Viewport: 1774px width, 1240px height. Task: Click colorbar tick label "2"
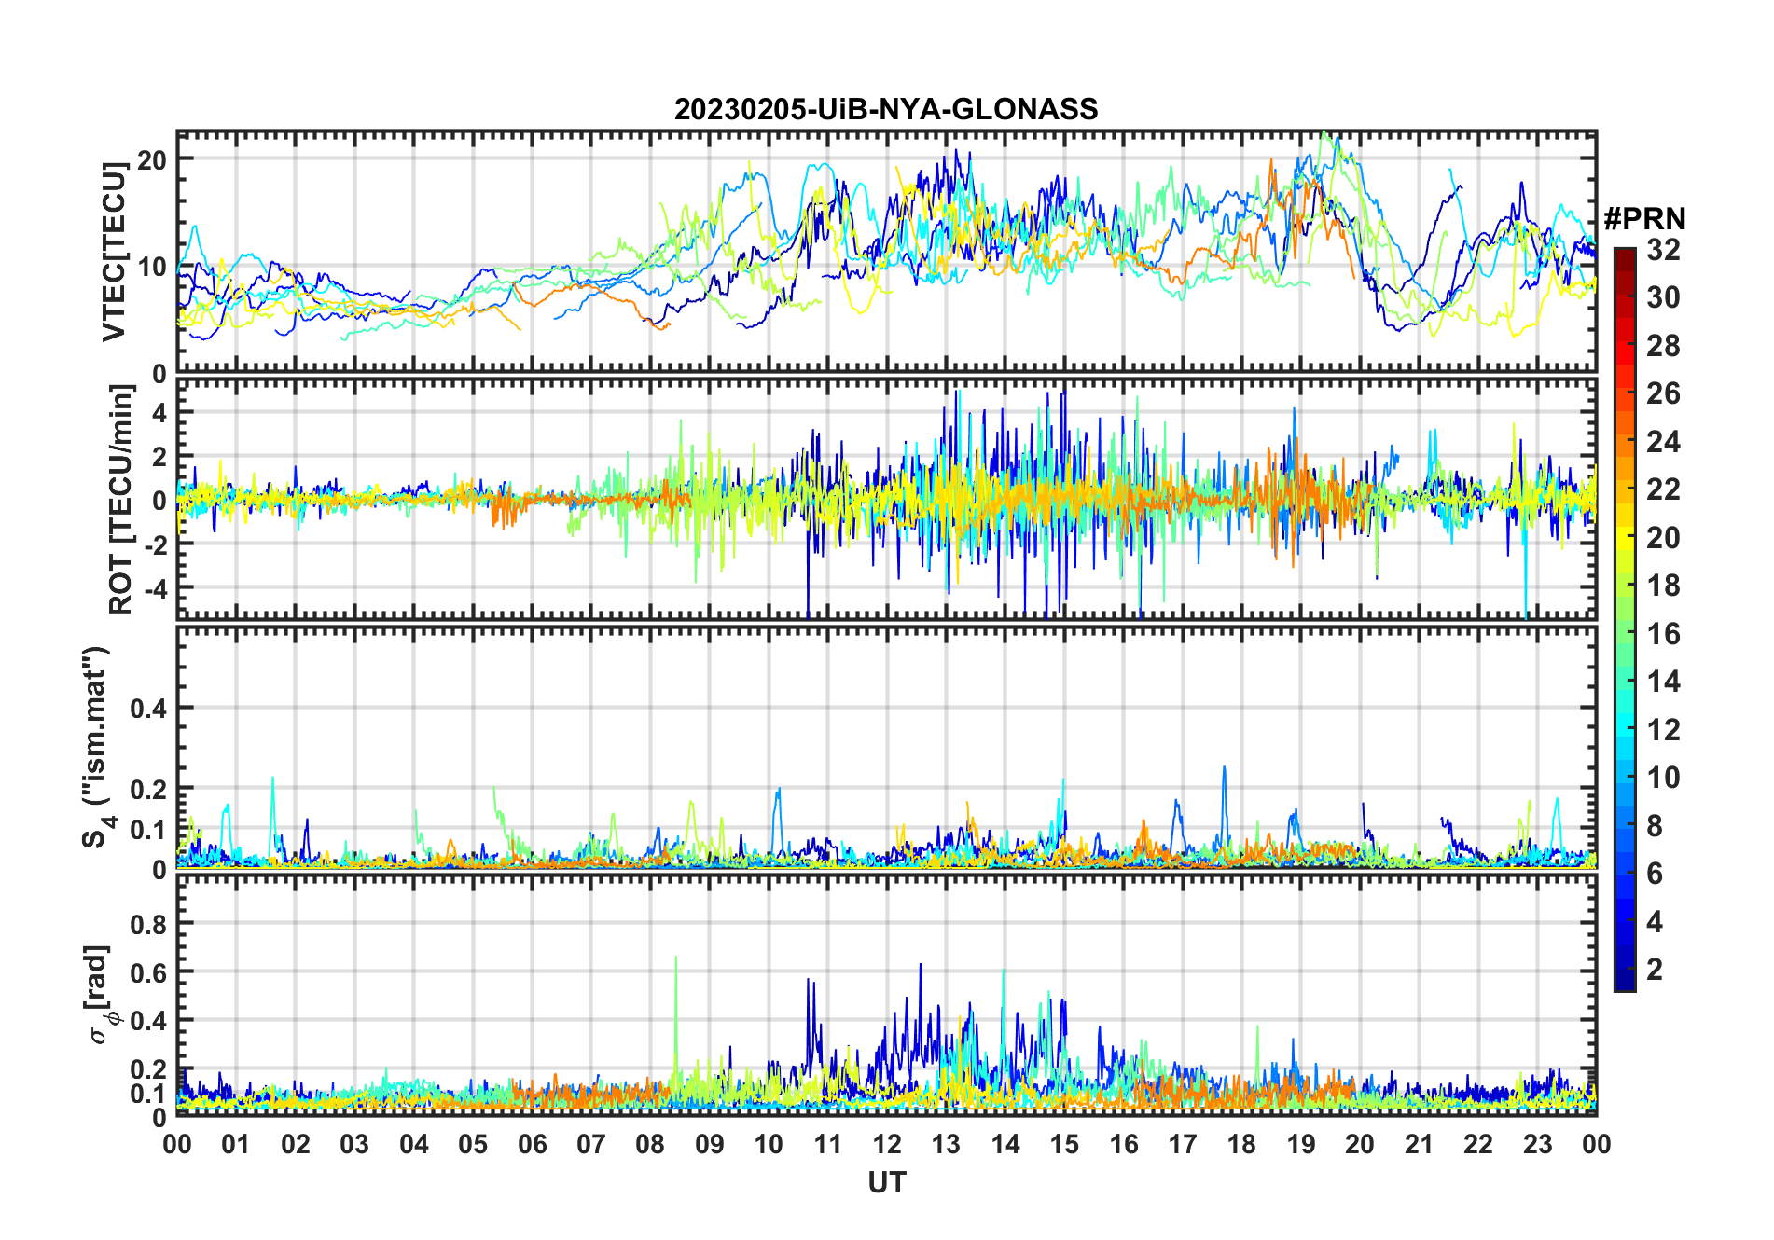click(1655, 970)
